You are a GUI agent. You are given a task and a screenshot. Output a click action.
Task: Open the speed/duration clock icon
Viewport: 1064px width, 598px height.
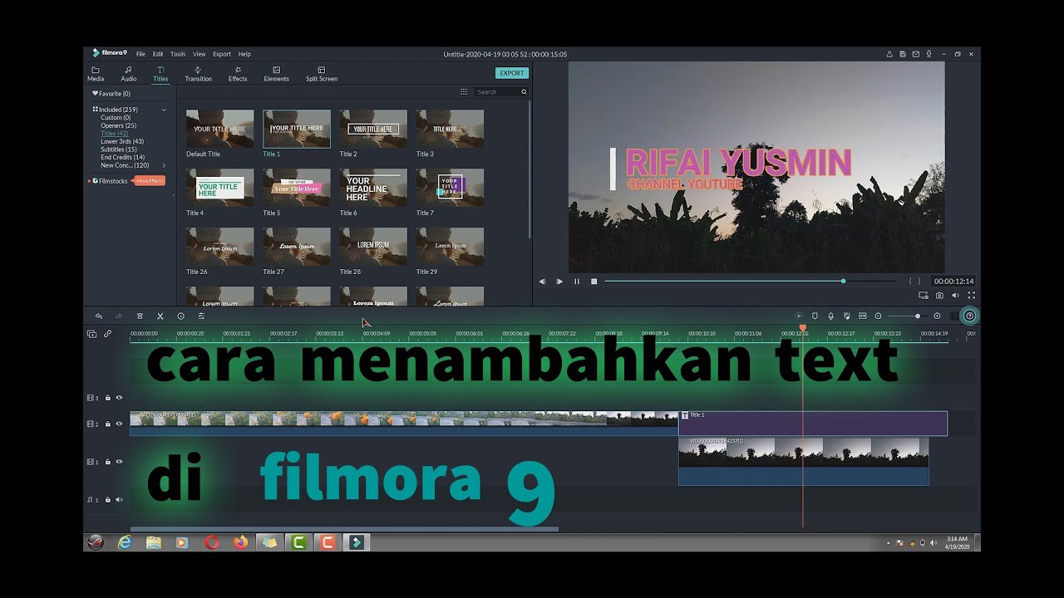[x=180, y=316]
